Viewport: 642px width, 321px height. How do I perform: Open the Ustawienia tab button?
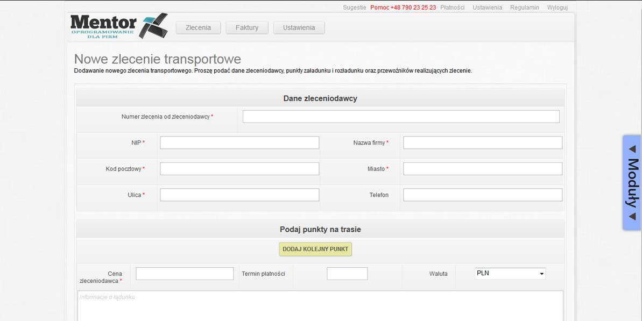click(299, 27)
